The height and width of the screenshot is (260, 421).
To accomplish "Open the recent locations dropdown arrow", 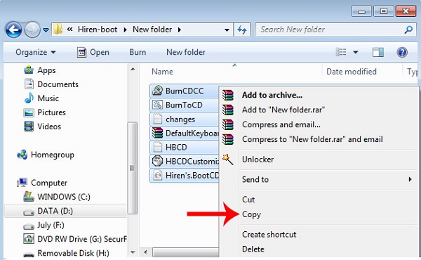I will pos(46,30).
